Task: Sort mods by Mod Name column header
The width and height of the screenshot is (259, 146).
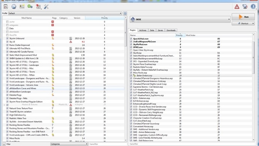Action: pos(27,18)
